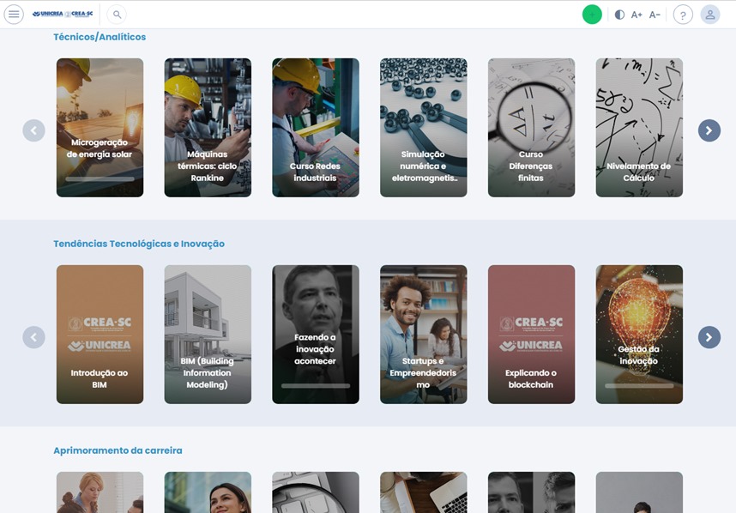Open Simulação numérica e eletromagnetismo course
736x513 pixels.
[424, 128]
